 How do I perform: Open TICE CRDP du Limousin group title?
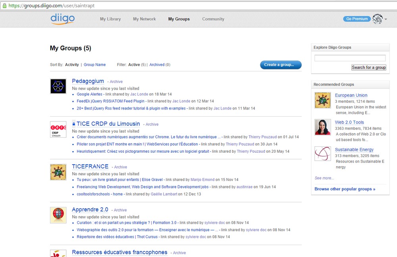(x=108, y=124)
